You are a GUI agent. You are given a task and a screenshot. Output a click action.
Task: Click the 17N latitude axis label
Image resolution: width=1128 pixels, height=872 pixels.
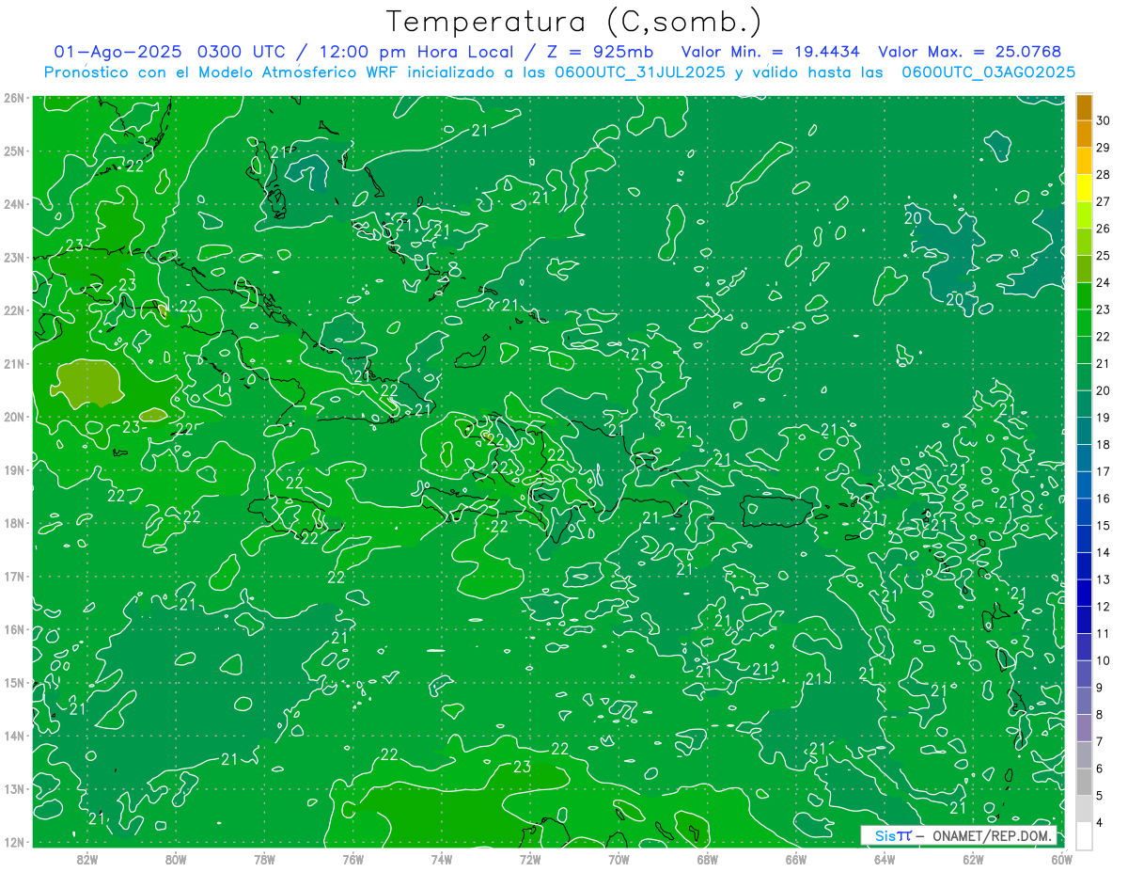(14, 576)
